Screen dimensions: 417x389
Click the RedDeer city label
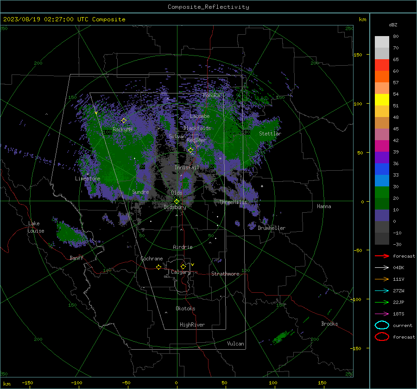click(x=196, y=140)
